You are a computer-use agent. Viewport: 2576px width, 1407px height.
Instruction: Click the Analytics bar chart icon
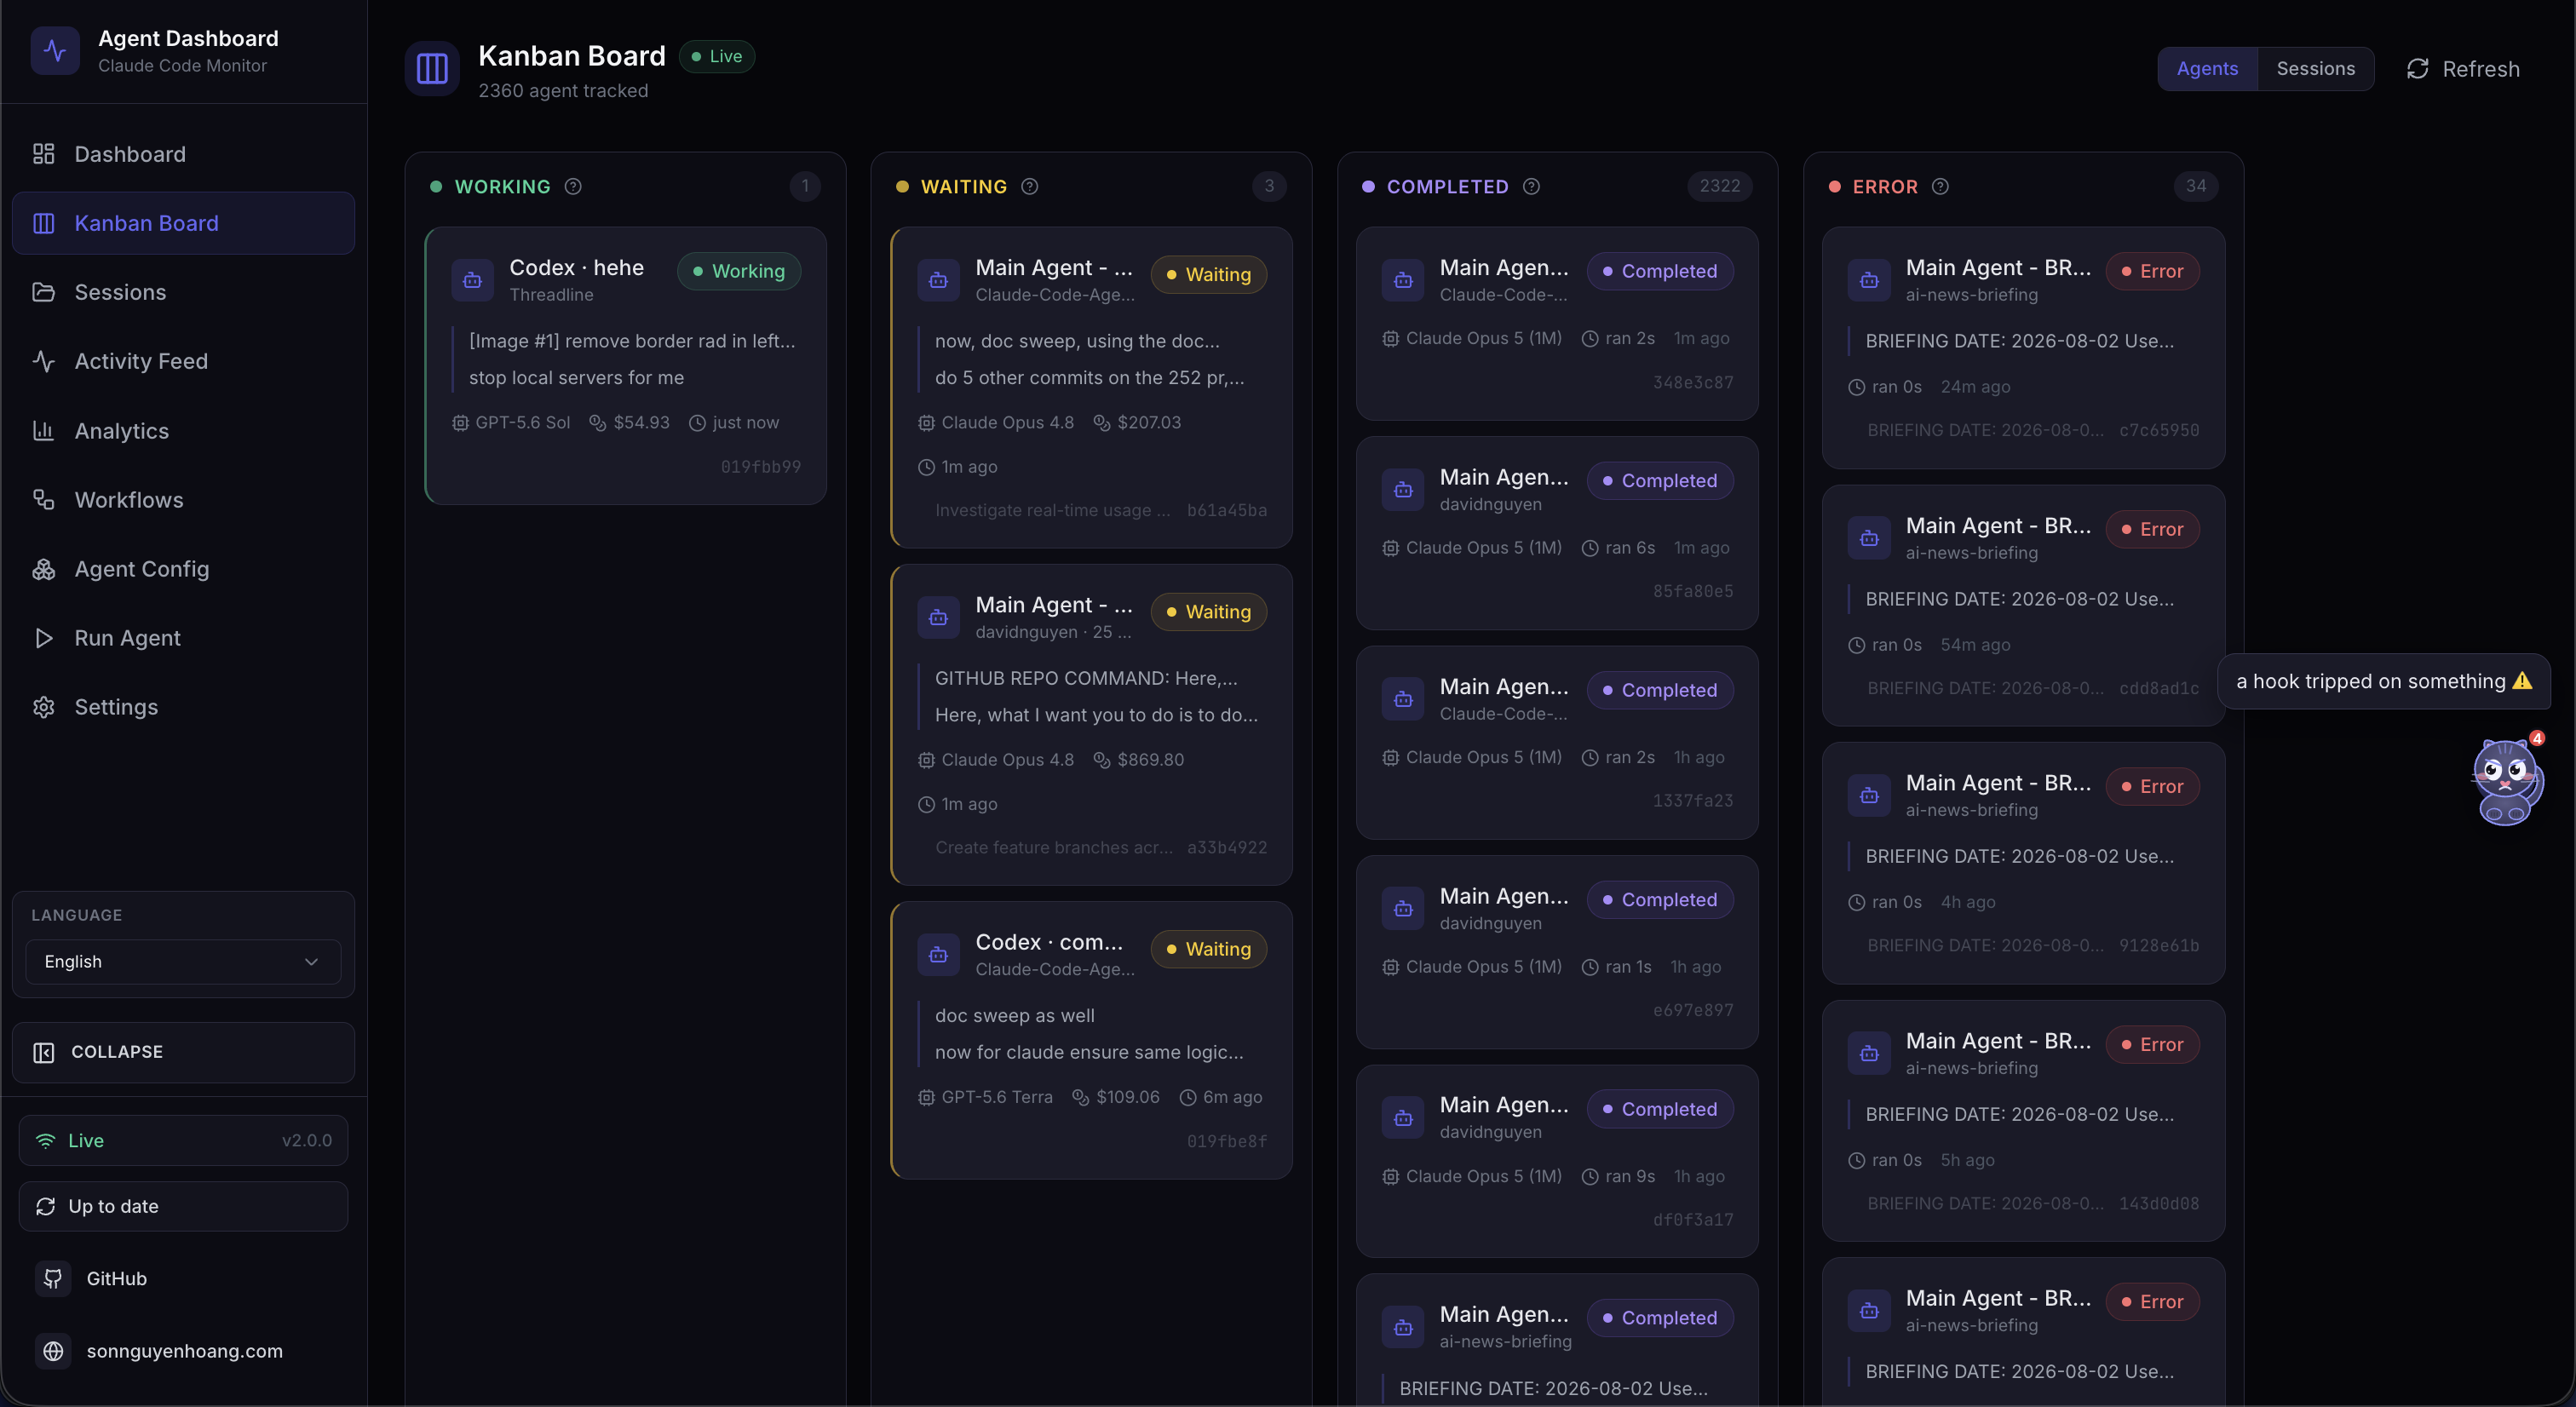(43, 431)
